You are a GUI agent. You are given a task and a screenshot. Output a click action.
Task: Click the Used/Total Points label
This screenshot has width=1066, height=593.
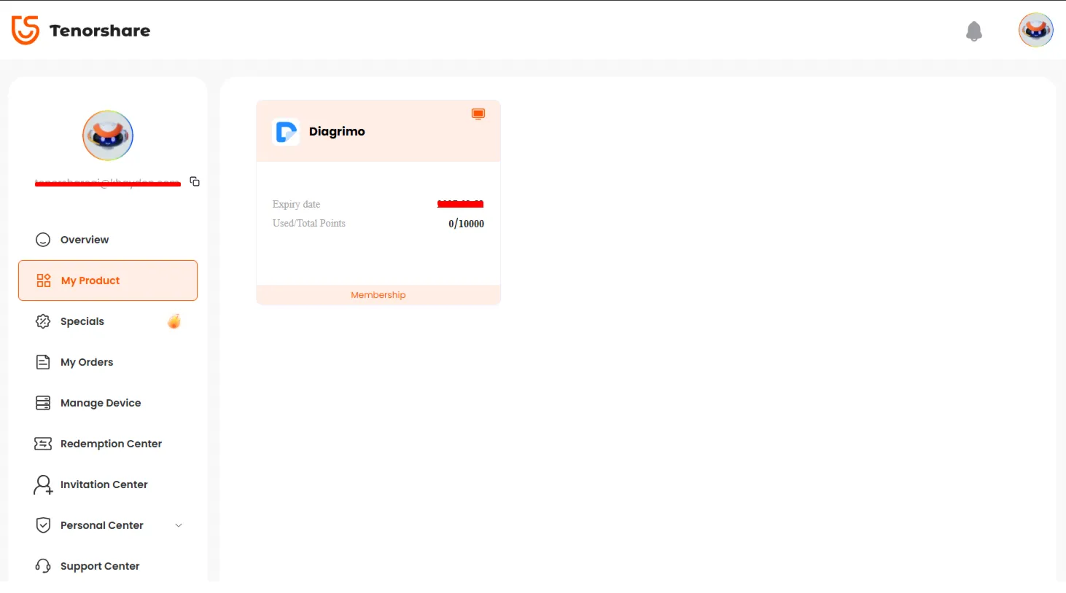309,224
